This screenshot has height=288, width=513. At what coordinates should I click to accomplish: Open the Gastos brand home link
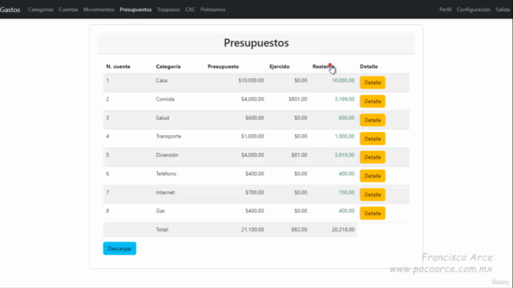(x=10, y=10)
